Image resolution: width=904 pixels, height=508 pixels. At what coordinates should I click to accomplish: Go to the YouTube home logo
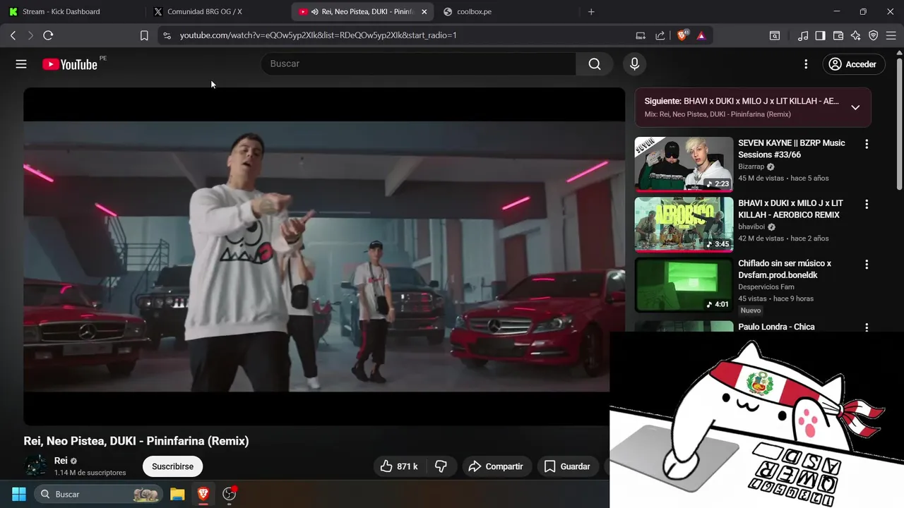[x=70, y=64]
